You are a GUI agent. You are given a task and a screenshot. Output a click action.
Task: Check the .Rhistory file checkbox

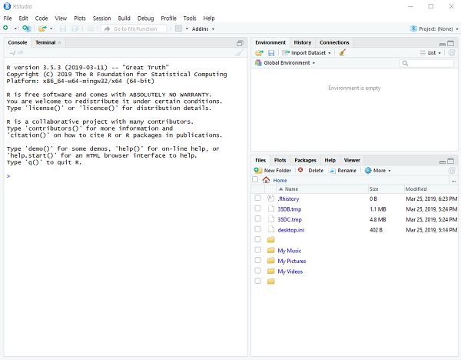click(x=257, y=198)
